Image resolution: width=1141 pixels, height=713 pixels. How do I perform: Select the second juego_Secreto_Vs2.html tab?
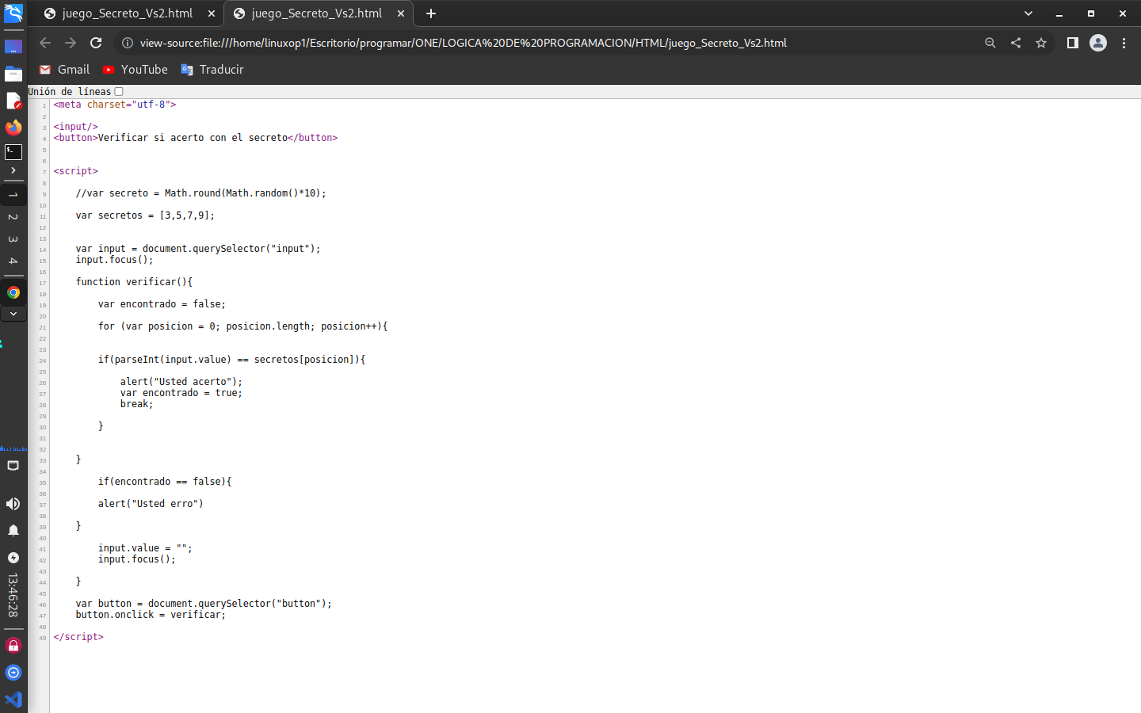pos(317,13)
